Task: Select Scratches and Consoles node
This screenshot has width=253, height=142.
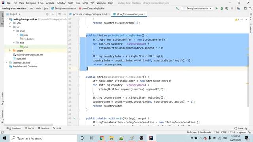Action: click(x=23, y=67)
